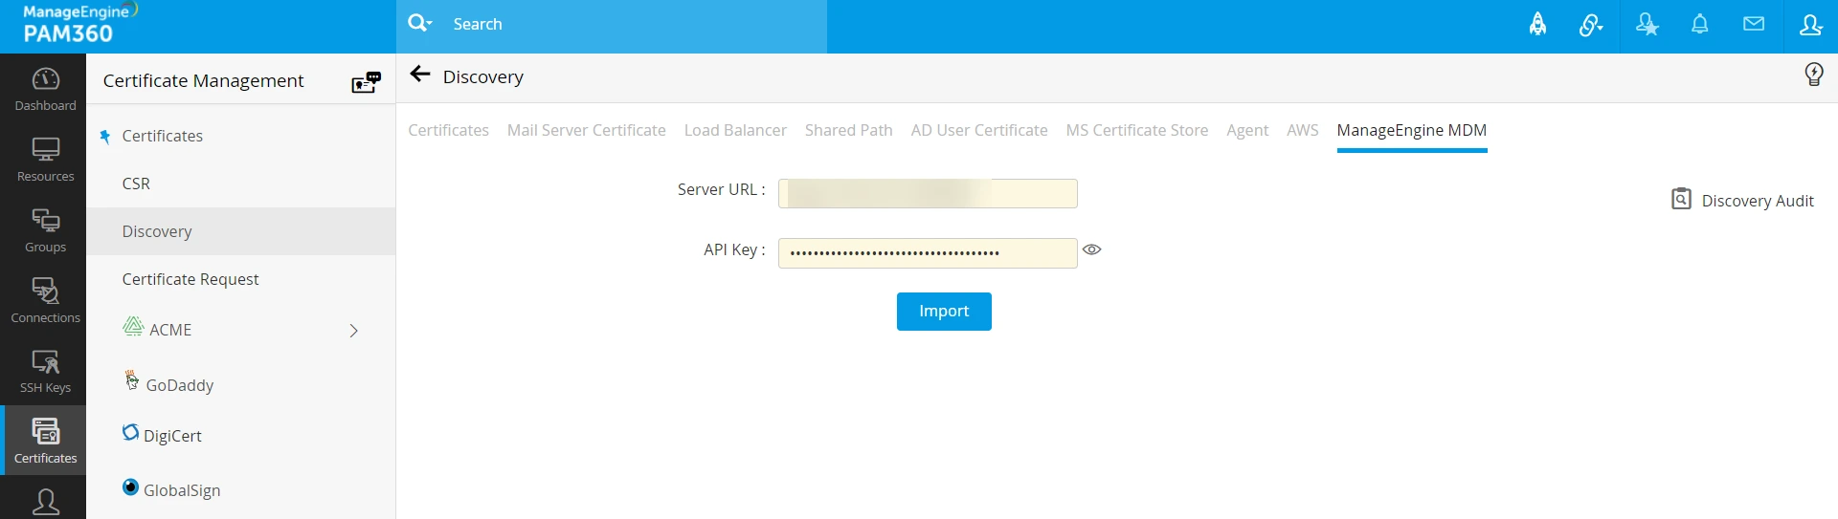1838x519 pixels.
Task: Click the Certificate Management card icon
Action: pos(366,82)
